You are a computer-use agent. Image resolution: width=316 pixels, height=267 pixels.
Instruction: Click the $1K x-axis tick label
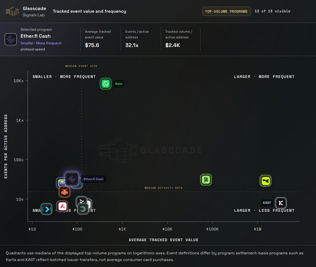(x=122, y=229)
